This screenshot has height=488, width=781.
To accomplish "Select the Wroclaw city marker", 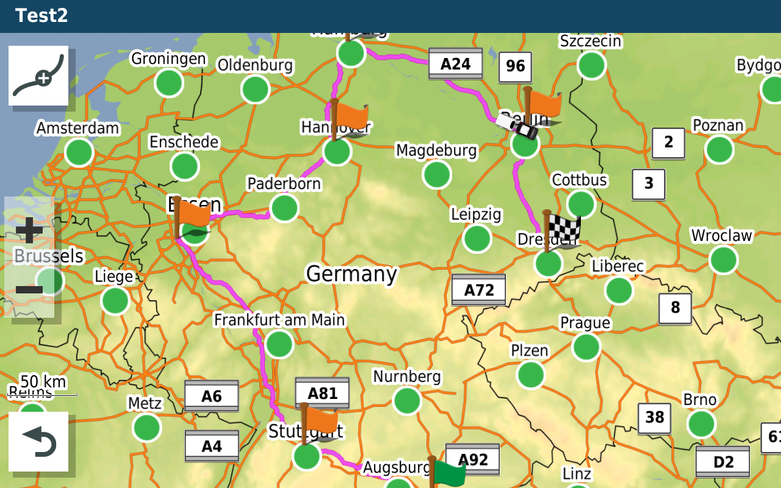I will (724, 260).
